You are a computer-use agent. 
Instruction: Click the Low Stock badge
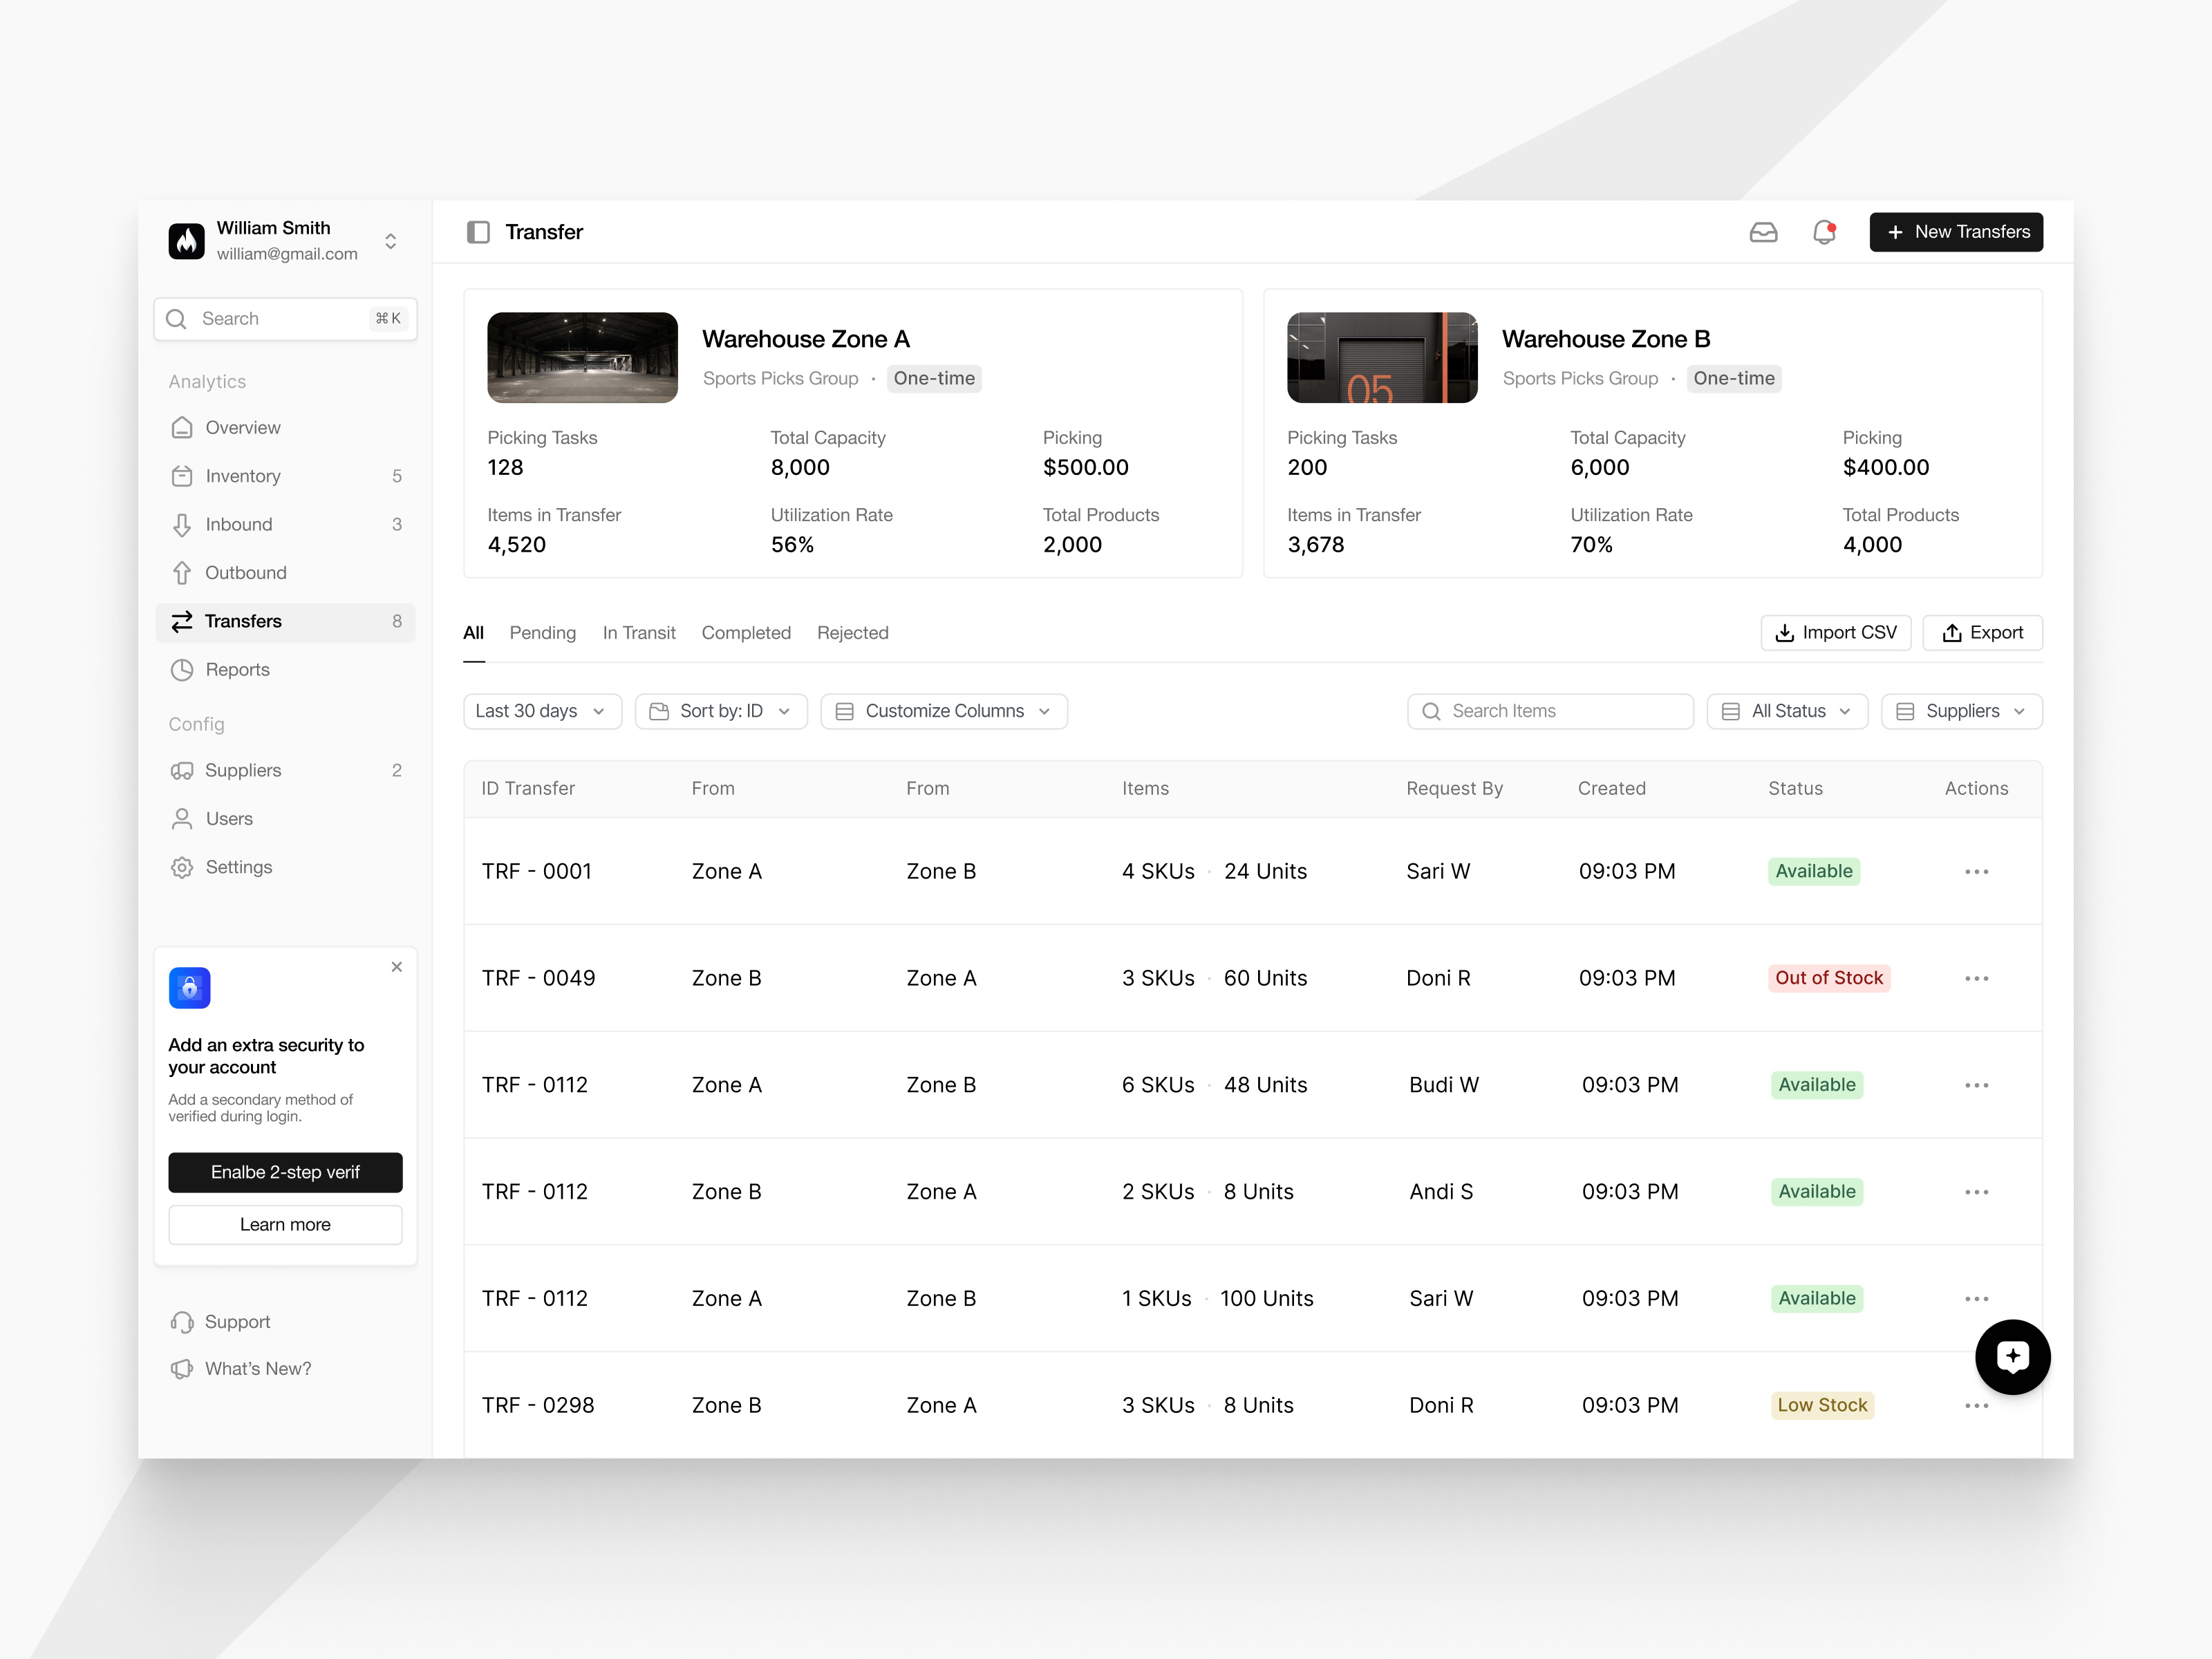(1822, 1405)
